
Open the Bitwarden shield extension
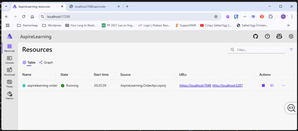236,17
